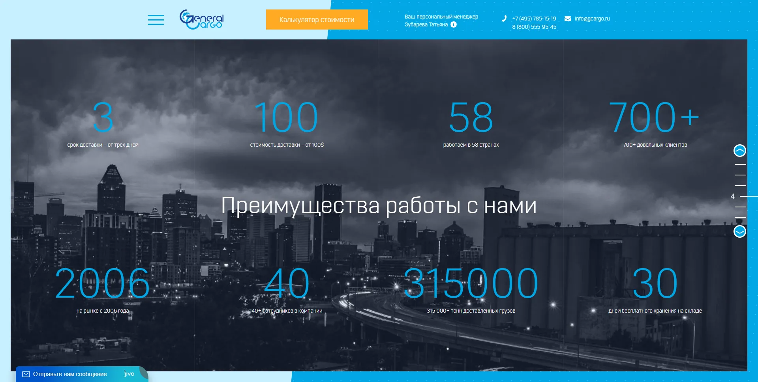Viewport: 758px width, 382px height.
Task: Click caption работаем в 58 странах
Action: [x=471, y=145]
